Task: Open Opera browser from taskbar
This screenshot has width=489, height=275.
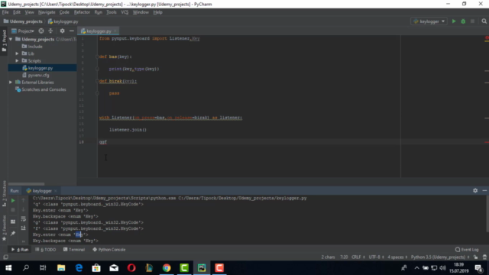Action: pos(131,268)
